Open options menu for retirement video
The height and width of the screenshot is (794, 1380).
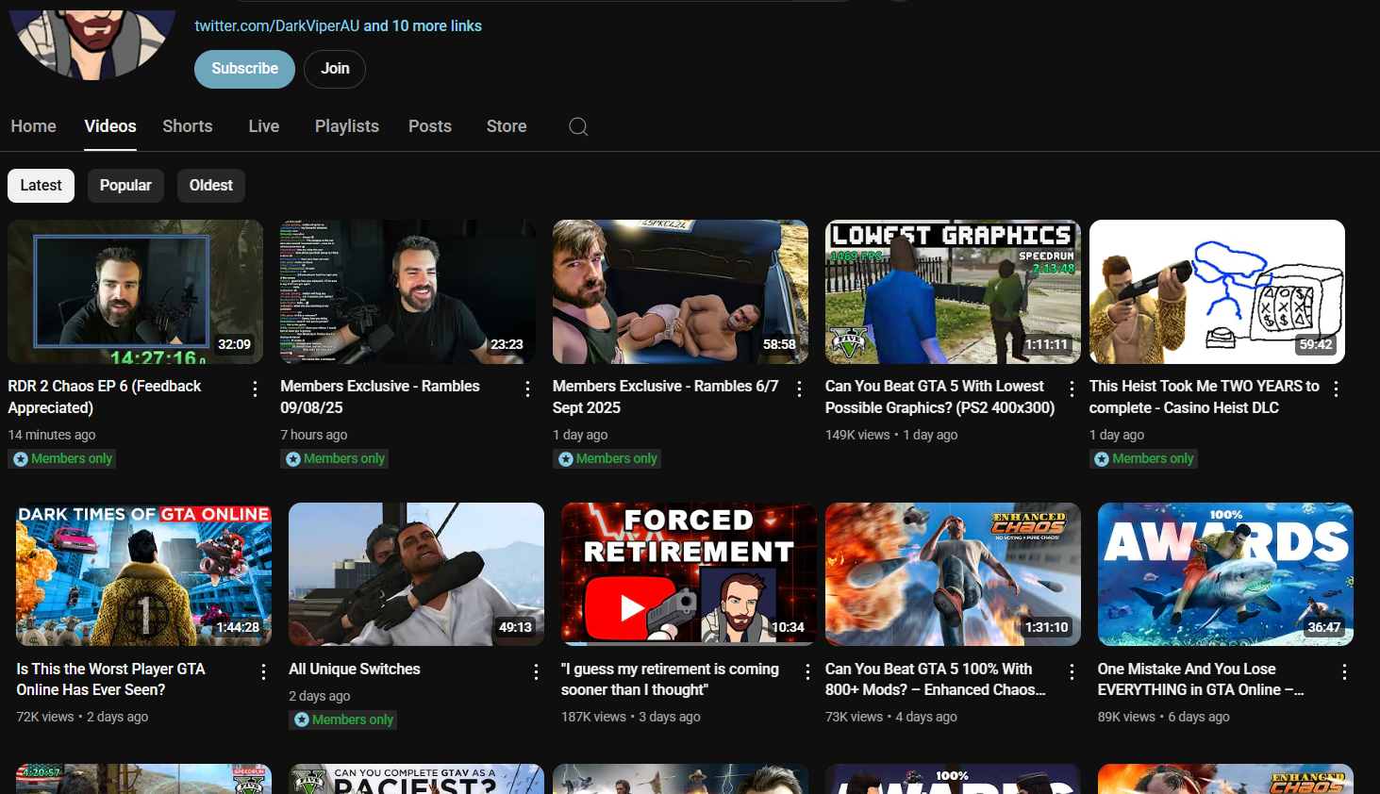808,671
